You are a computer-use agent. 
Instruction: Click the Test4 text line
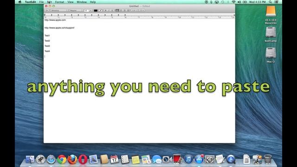pos(47,51)
